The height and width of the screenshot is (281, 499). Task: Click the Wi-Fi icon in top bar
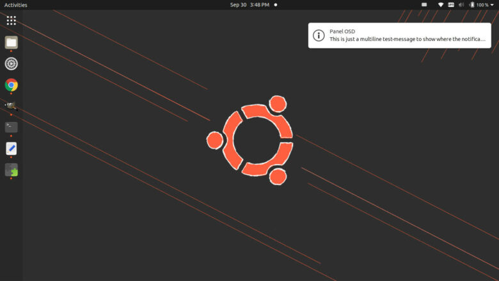[x=441, y=4]
